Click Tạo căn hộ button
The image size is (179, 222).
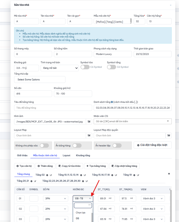coord(24,166)
